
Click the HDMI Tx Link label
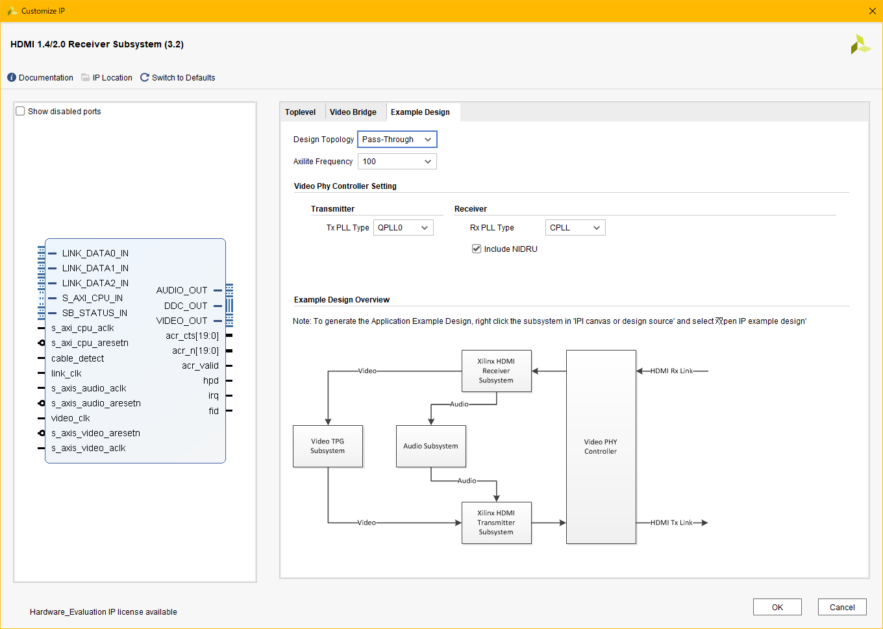point(671,523)
